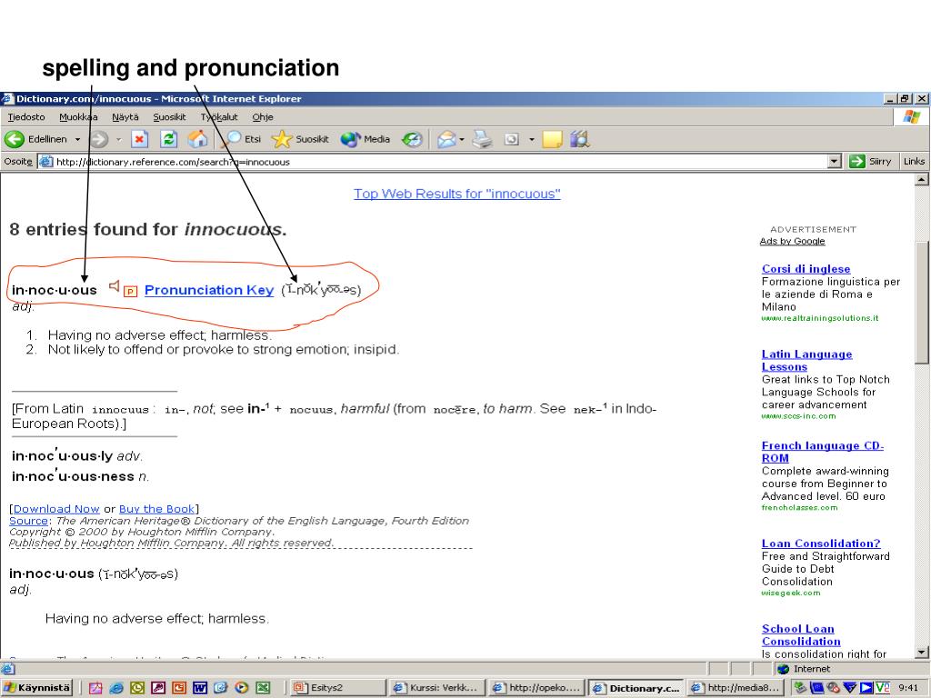Viewport: 931px width, 698px height.
Task: Open the Ohje menu
Action: [x=263, y=117]
